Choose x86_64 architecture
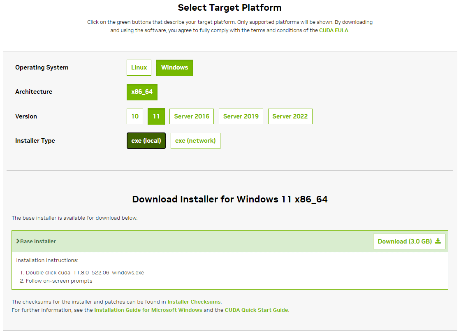 (142, 92)
